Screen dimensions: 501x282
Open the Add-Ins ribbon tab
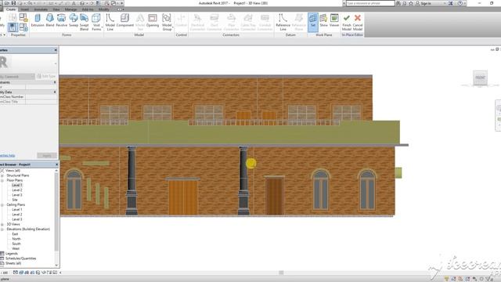pos(88,9)
